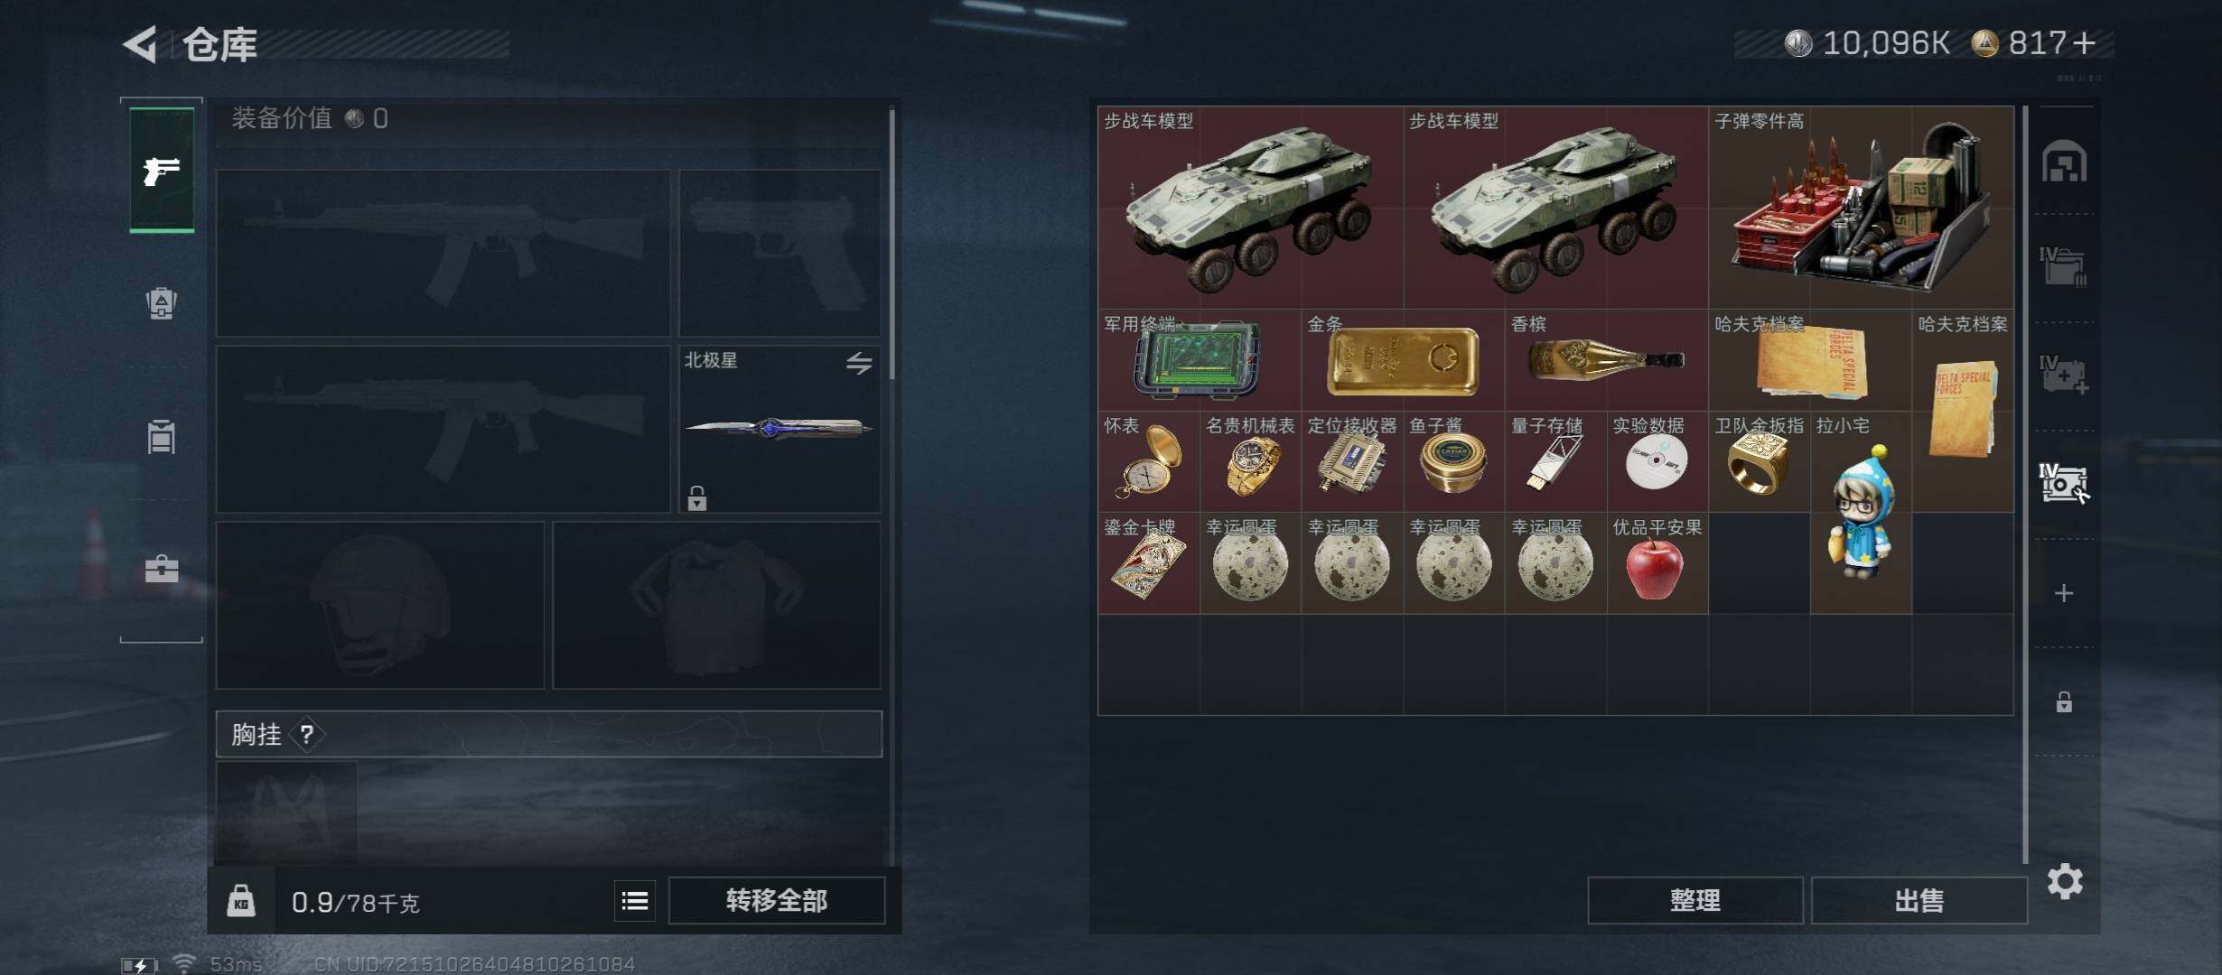Viewport: 2222px width, 975px height.
Task: Add currency via plus next to 817
Action: pos(2083,43)
